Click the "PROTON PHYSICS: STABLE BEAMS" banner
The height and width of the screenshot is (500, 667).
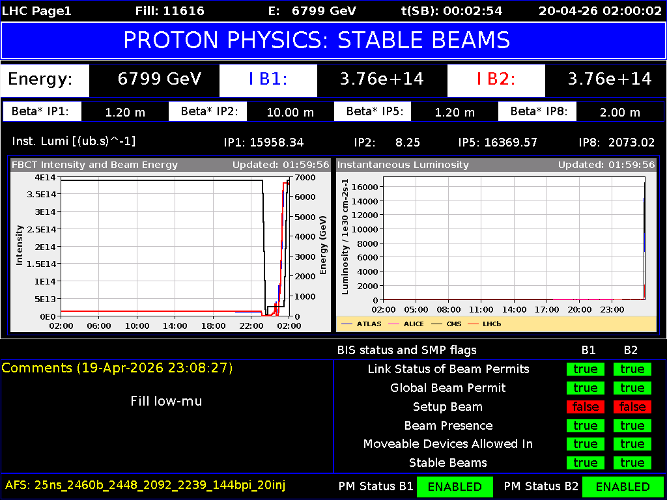click(333, 40)
